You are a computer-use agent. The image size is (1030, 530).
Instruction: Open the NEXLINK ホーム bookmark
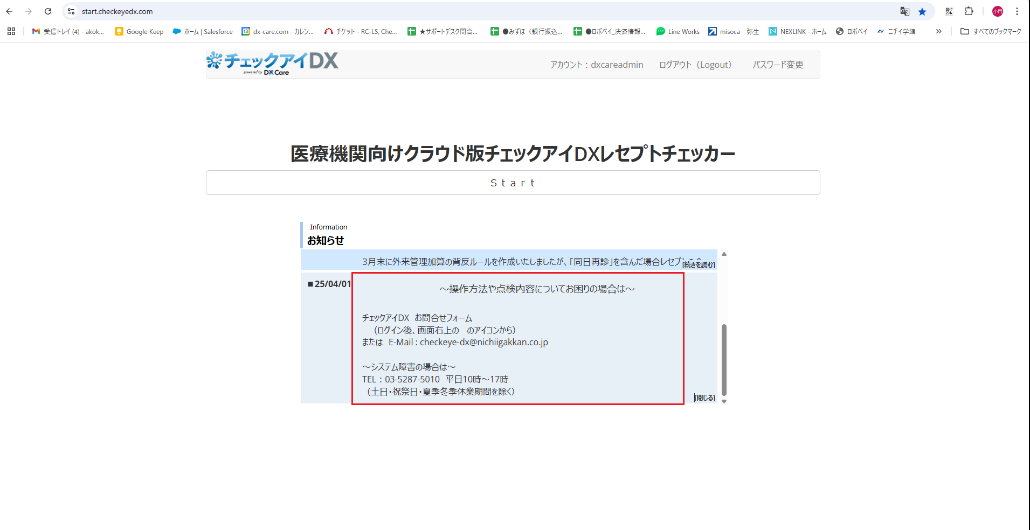tap(798, 31)
